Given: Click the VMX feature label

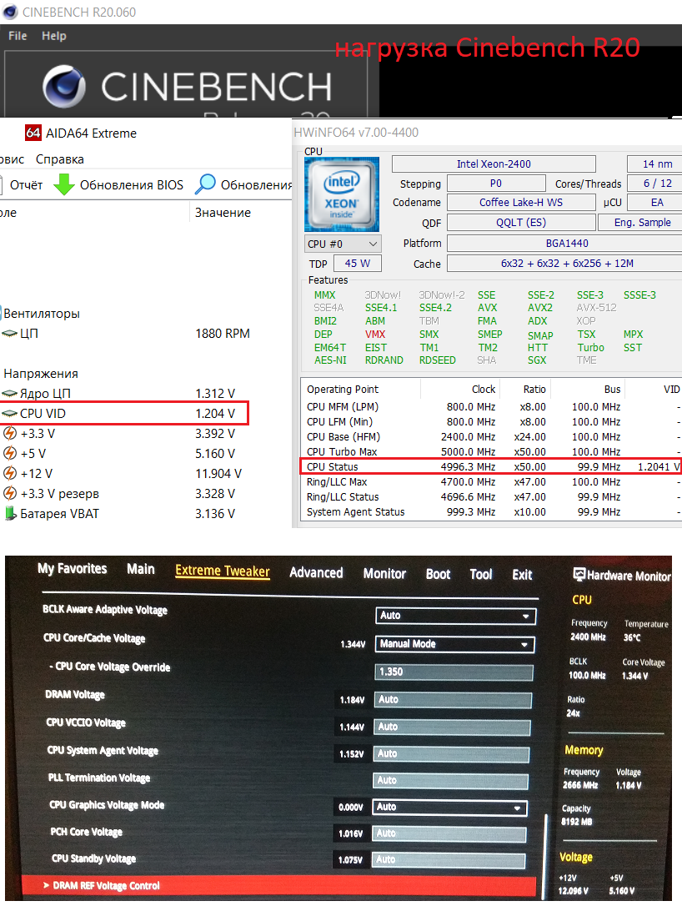Looking at the screenshot, I should click(x=375, y=335).
